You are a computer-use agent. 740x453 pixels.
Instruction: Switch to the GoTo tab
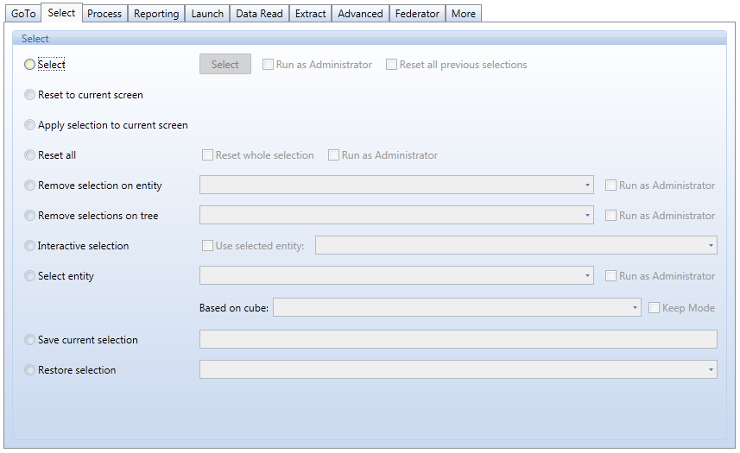click(23, 14)
